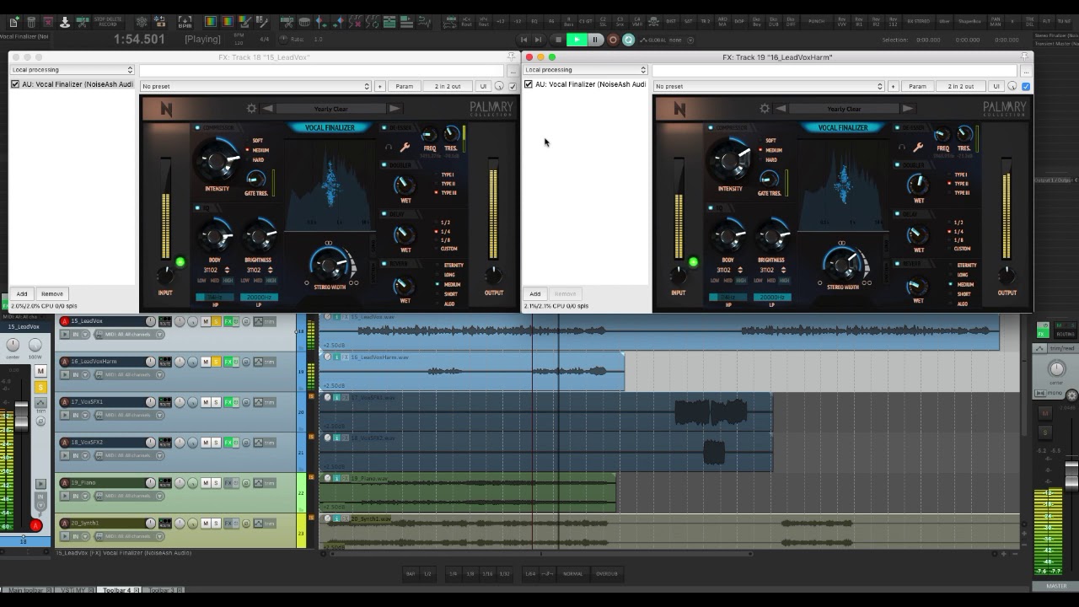The image size is (1079, 607).
Task: Open FX chain on 18_VoxSFX2 track
Action: pos(228,443)
